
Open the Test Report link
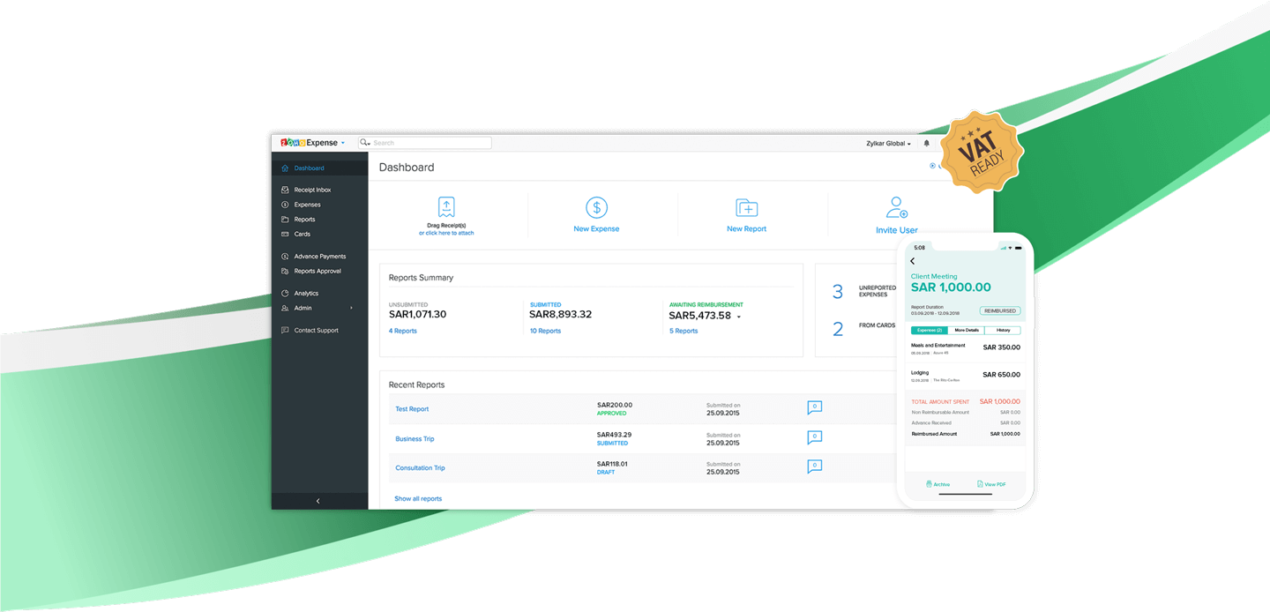[412, 409]
